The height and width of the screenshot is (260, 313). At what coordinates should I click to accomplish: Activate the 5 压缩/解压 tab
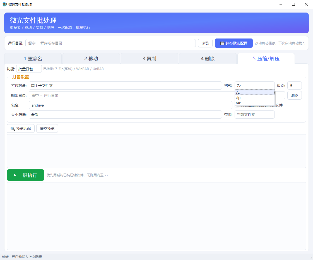pos(266,59)
